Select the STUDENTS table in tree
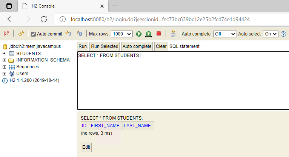 tap(29, 54)
